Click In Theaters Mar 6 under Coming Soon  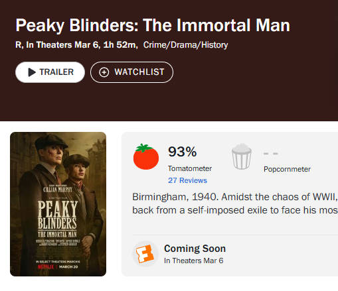pos(194,261)
